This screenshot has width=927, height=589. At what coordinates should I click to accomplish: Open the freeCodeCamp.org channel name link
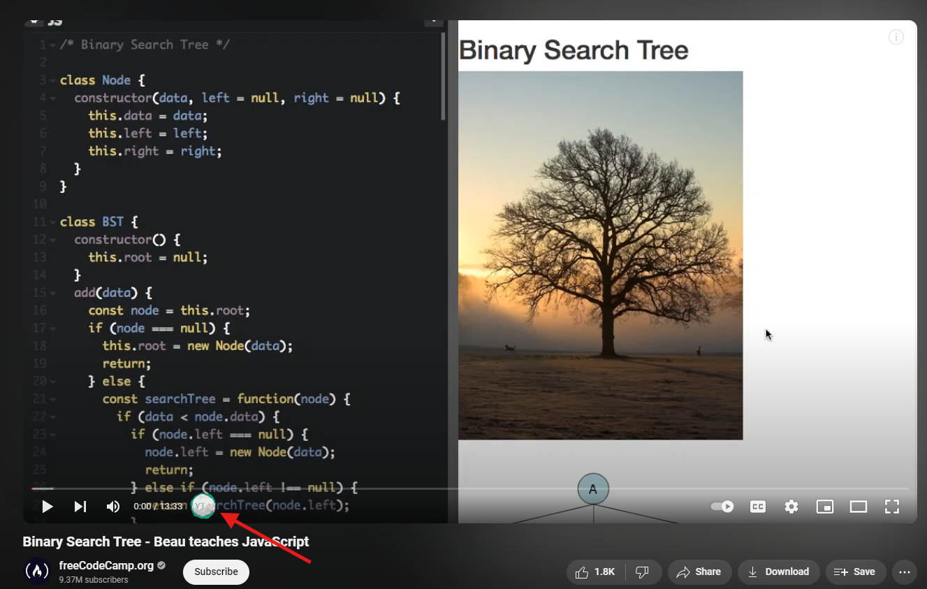point(106,565)
